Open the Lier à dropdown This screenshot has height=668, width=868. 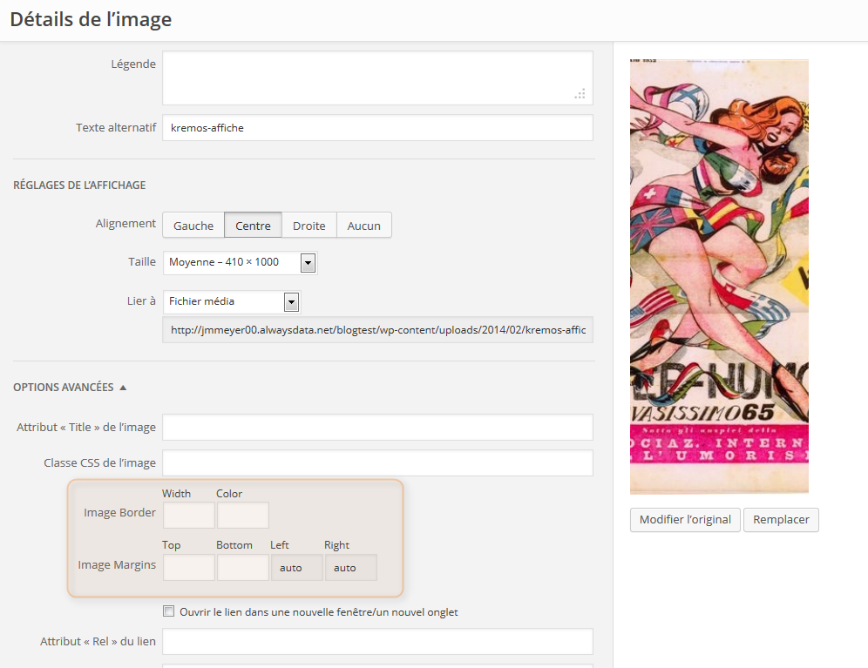(232, 301)
